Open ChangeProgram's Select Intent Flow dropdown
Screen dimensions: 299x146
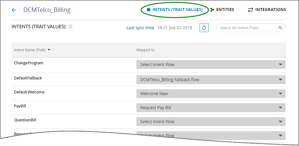(x=211, y=65)
